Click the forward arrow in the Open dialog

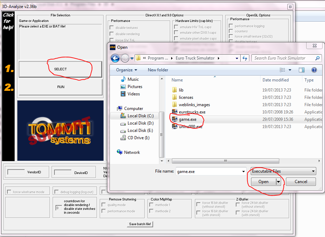click(x=125, y=58)
